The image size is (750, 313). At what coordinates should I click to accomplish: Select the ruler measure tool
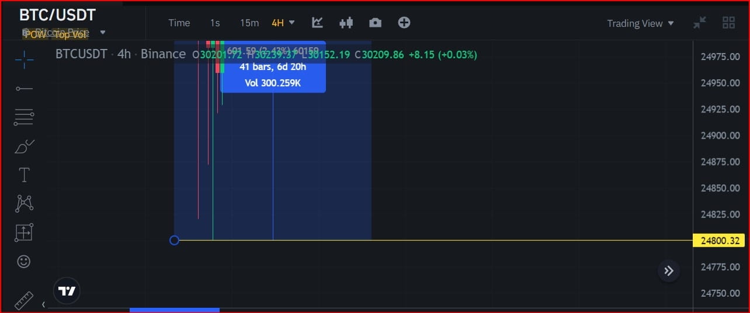coord(24,300)
